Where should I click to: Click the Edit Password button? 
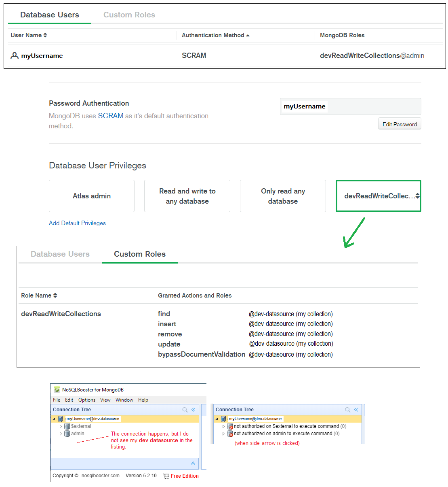[400, 124]
